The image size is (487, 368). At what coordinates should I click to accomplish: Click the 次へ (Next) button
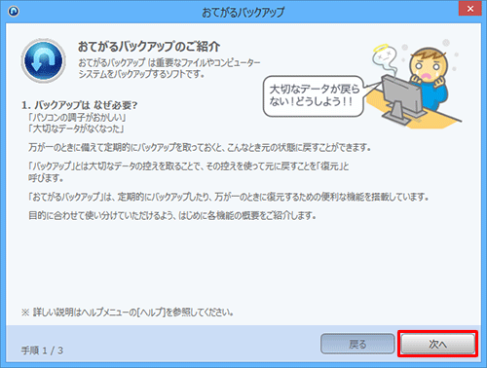click(437, 344)
